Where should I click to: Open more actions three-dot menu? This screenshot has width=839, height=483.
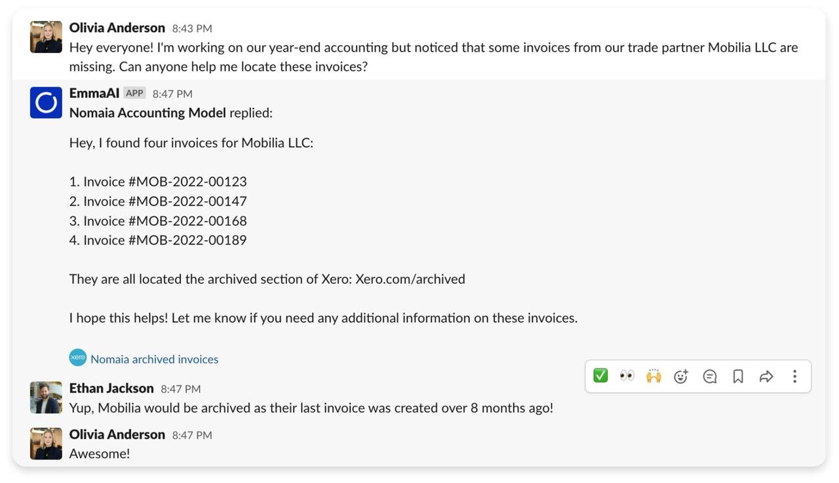coord(794,376)
